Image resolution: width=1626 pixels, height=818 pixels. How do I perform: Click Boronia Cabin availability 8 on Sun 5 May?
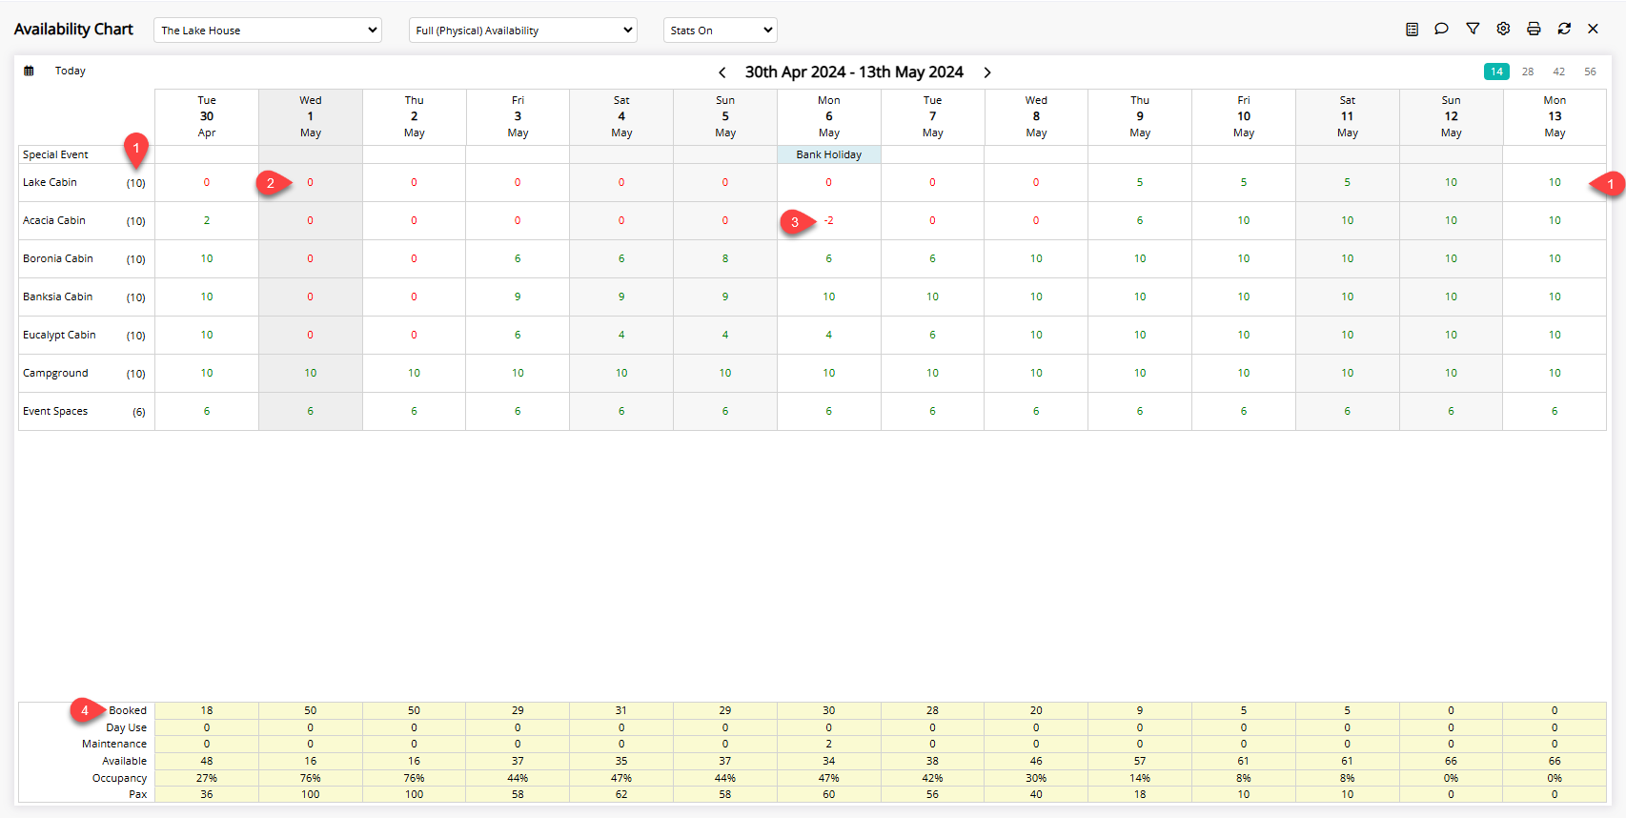pyautogui.click(x=725, y=258)
